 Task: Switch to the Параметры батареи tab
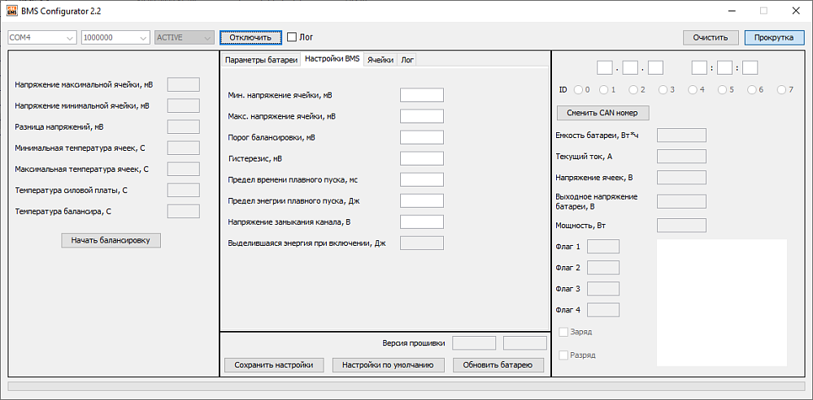click(x=261, y=60)
